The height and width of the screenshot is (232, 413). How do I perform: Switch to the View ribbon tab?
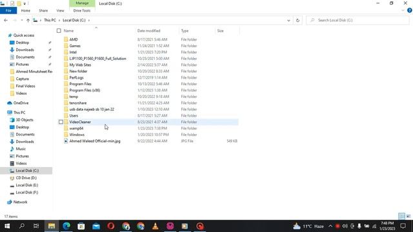(x=60, y=10)
